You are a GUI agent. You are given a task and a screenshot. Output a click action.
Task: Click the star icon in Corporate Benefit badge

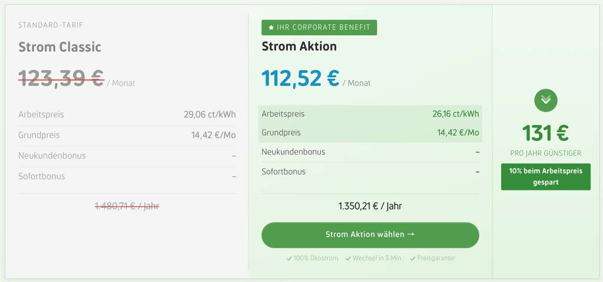point(271,28)
